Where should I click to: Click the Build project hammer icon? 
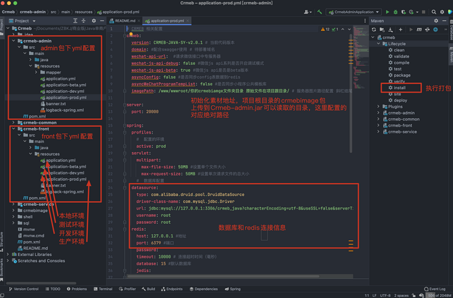tap(320, 12)
